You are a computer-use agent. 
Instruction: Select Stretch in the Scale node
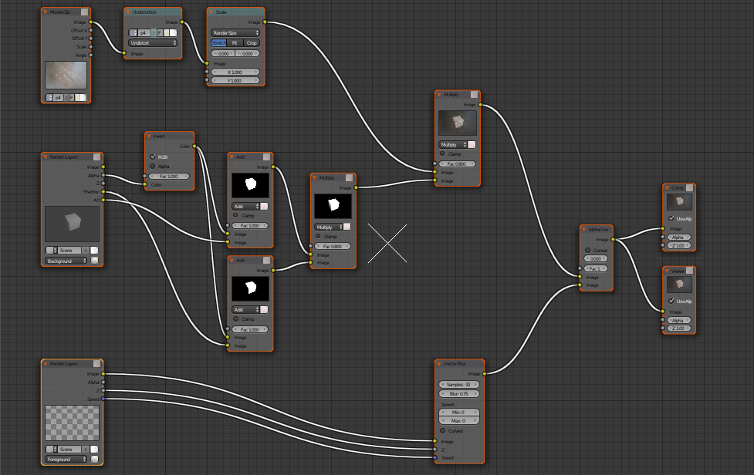pyautogui.click(x=219, y=42)
